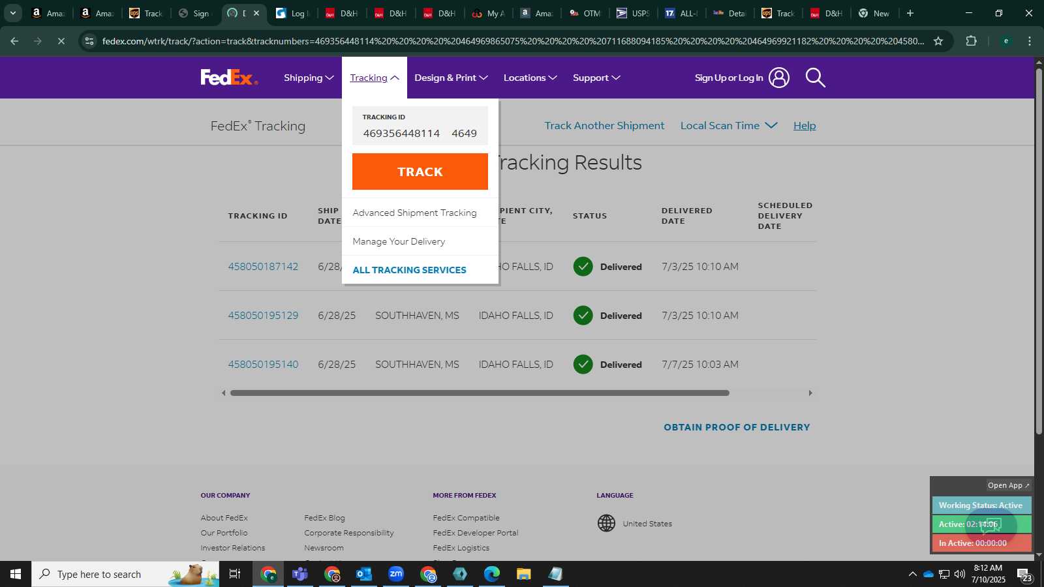Click Track Another Shipment link
The width and height of the screenshot is (1044, 587).
click(604, 125)
